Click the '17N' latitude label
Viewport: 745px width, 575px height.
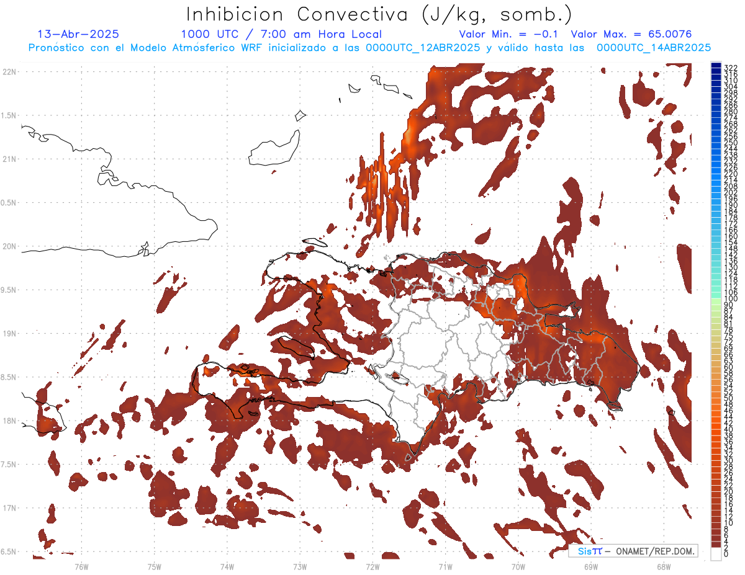click(x=9, y=508)
